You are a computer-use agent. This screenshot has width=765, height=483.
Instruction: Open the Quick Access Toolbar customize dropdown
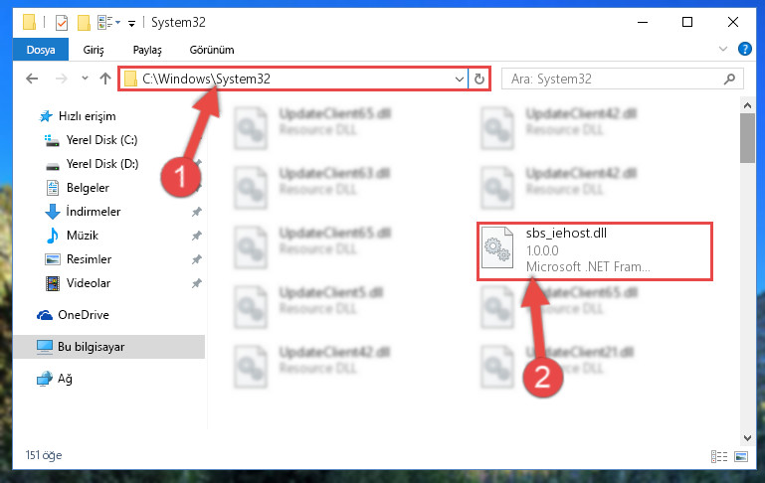click(131, 23)
